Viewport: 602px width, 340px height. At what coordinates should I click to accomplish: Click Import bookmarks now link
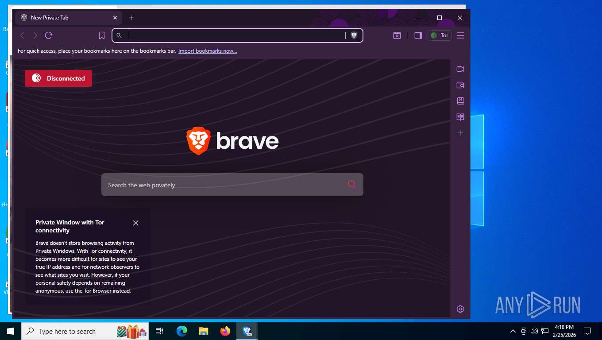coord(208,51)
